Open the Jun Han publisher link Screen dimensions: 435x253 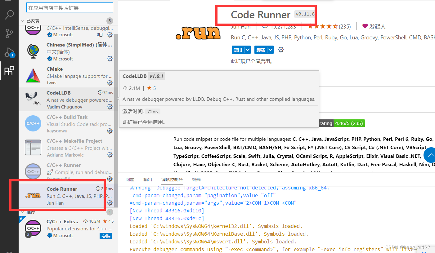[241, 26]
